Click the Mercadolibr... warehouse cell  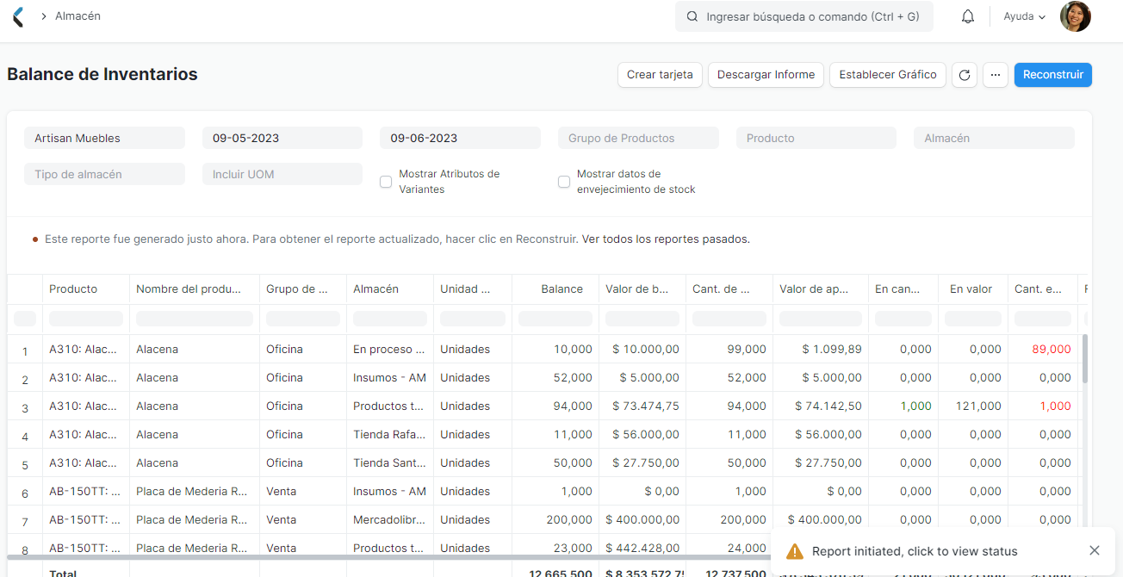(390, 519)
